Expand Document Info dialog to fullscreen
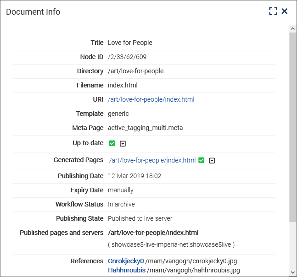This screenshot has height=277, width=297. click(x=273, y=11)
